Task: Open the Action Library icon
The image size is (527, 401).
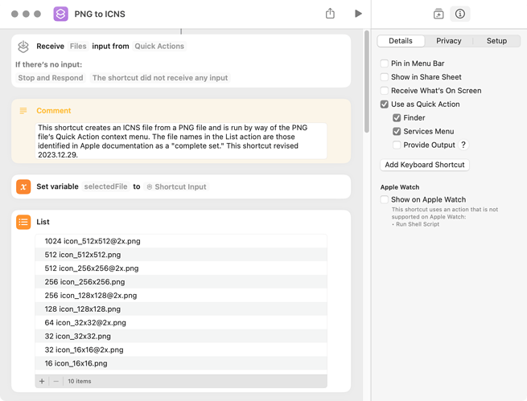Action: [x=438, y=14]
